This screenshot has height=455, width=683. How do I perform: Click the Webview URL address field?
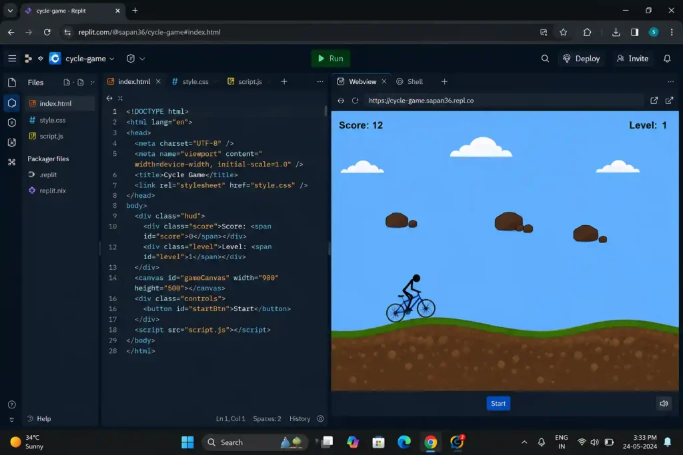(x=503, y=101)
